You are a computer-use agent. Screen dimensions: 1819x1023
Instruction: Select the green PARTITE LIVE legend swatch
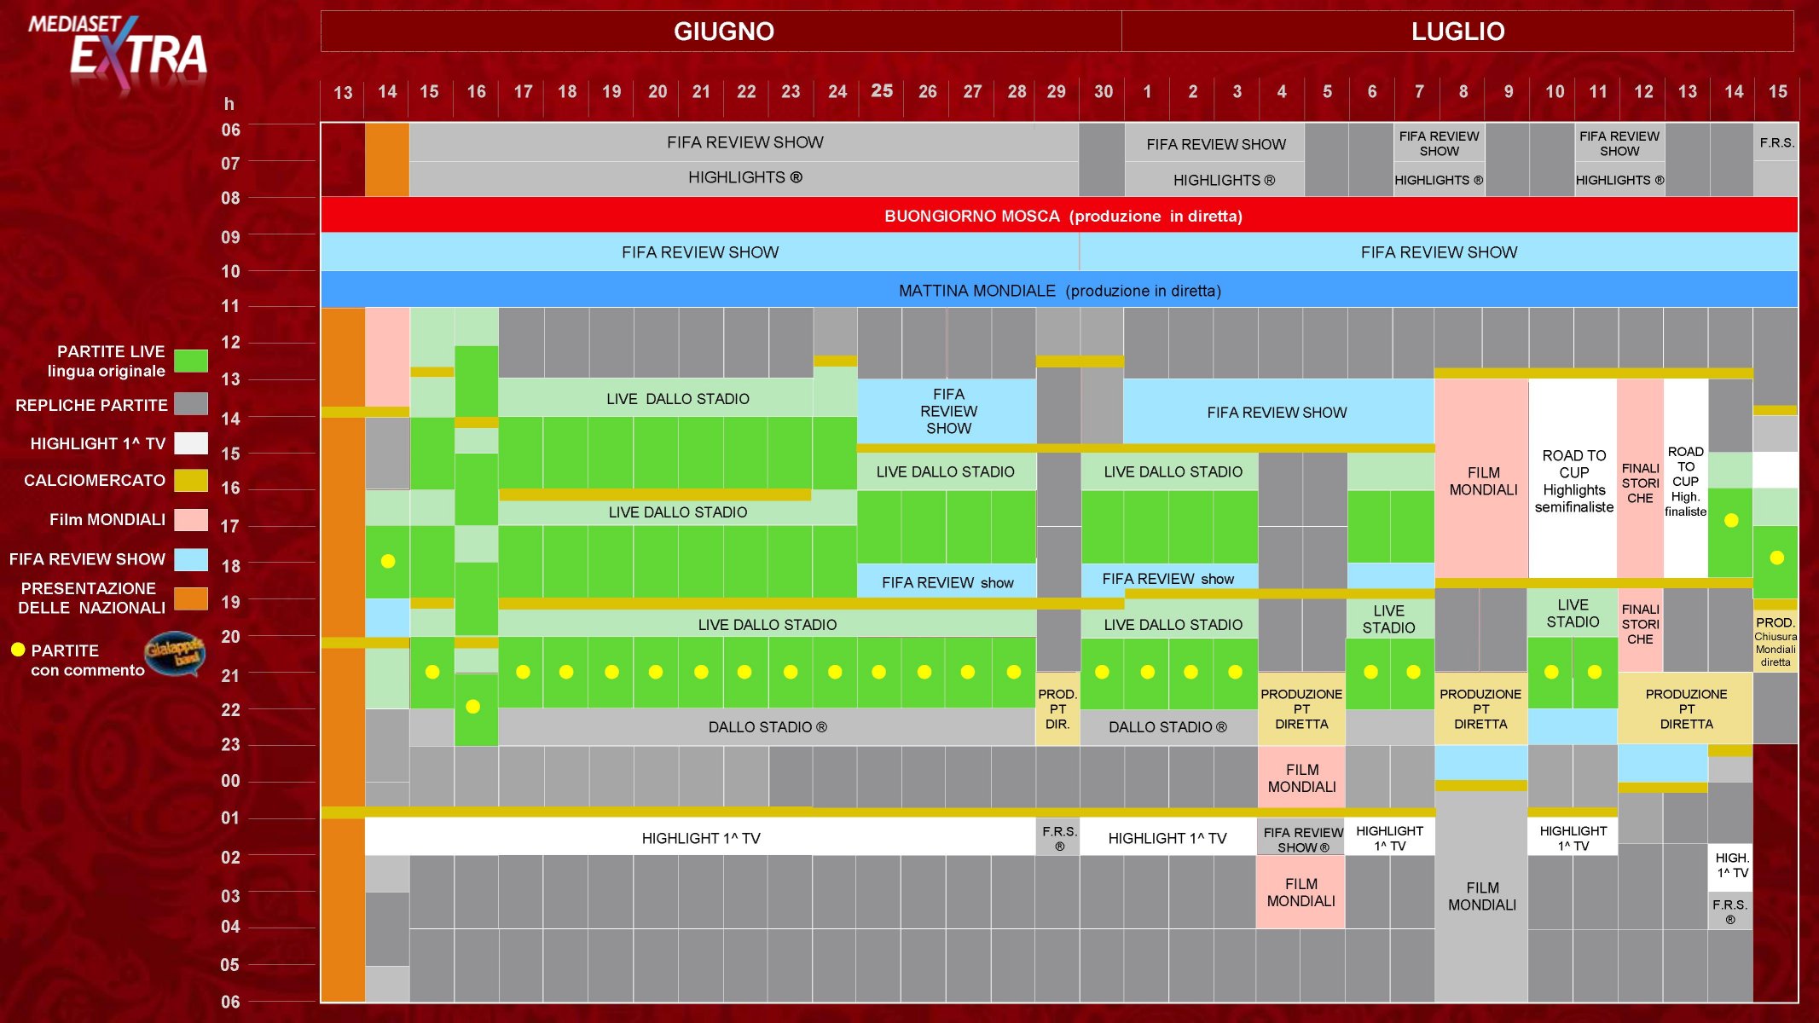(191, 361)
